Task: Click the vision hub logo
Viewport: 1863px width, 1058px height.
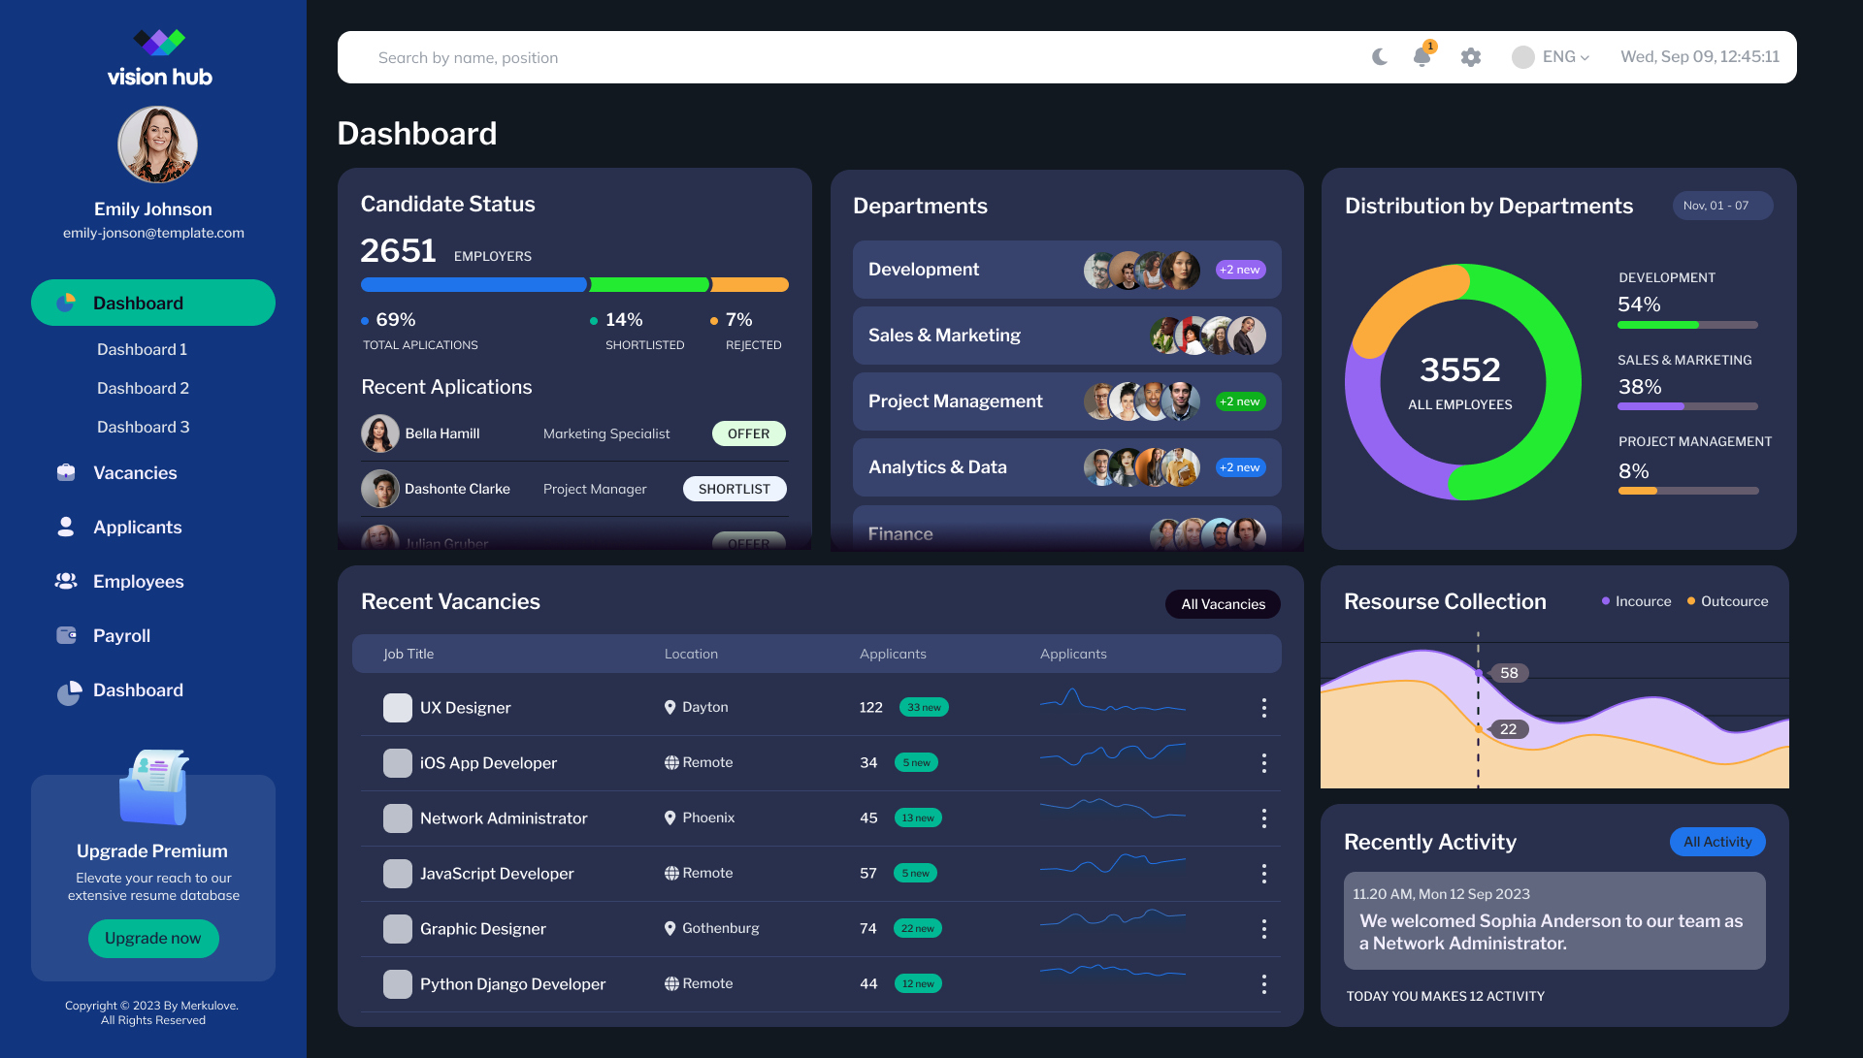Action: 159,58
